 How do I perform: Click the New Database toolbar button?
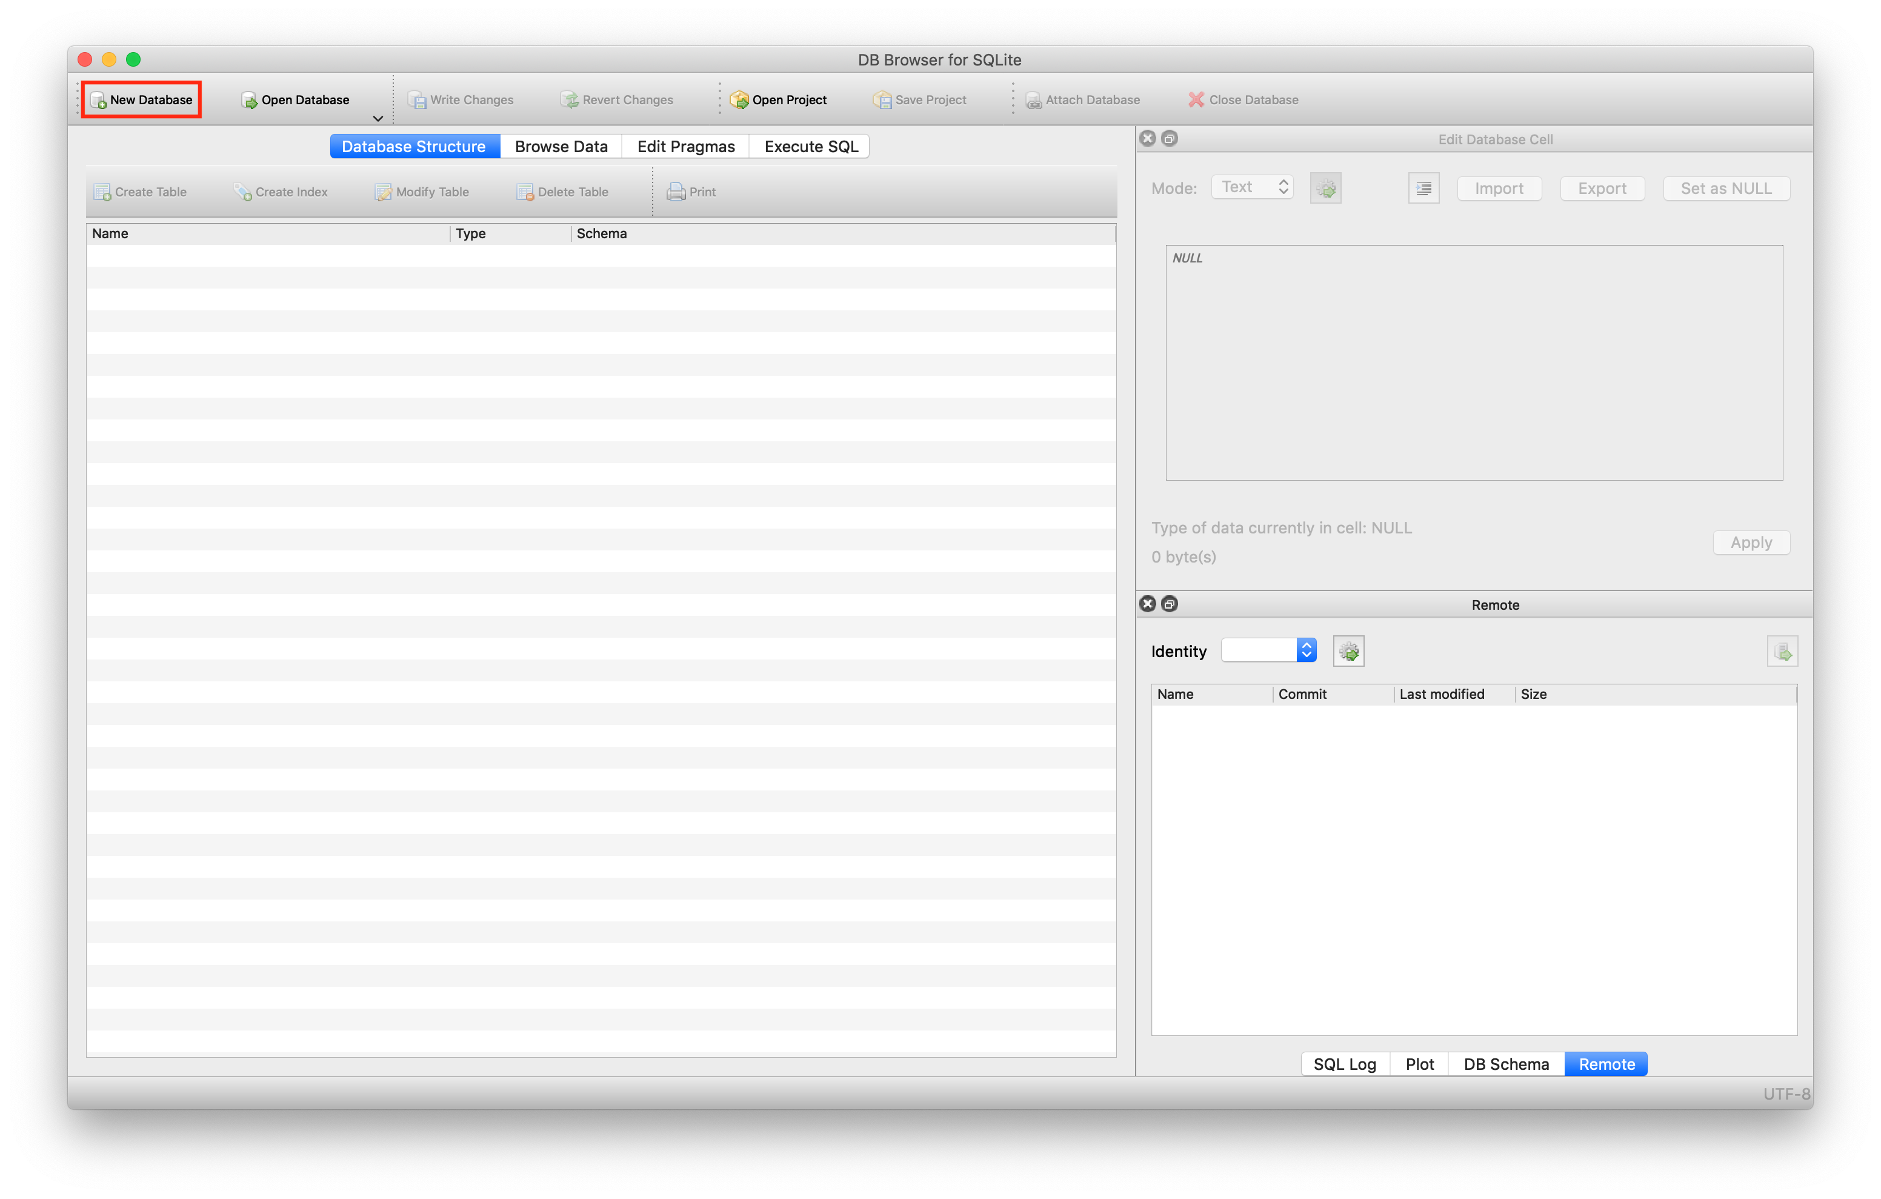[141, 99]
